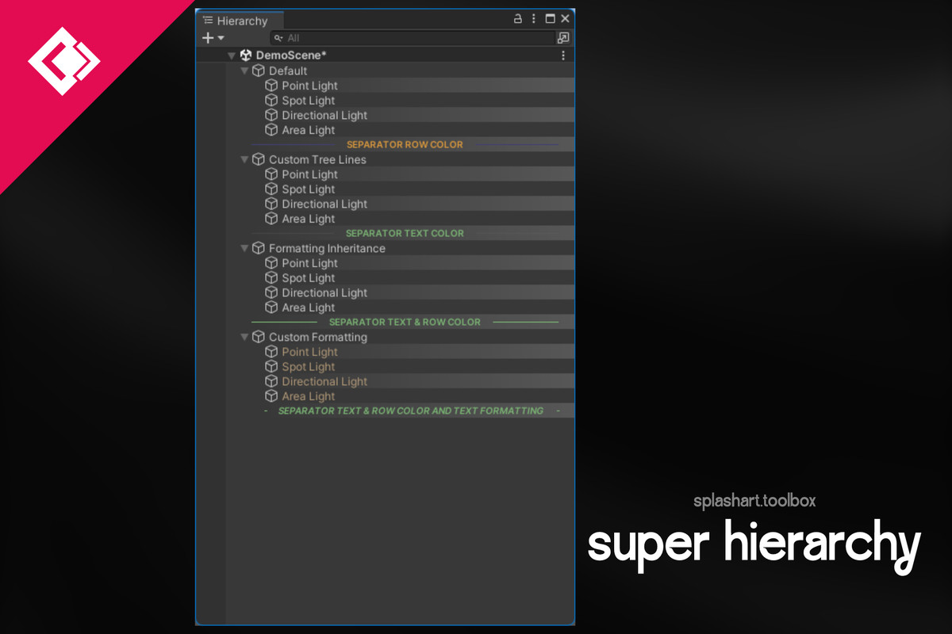Click cube icon of Spot Light under Formatting Inheritance
The width and height of the screenshot is (952, 634).
tap(271, 278)
